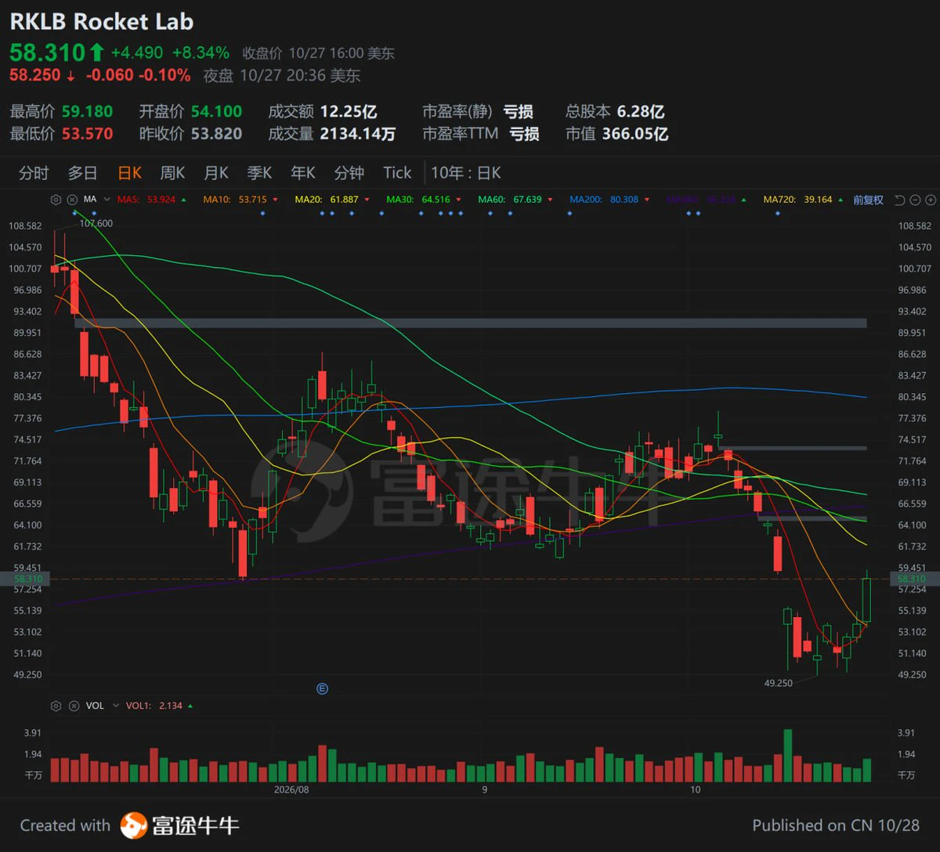Zoom out chart with minus icon
Viewport: 940px width, 852px height.
point(916,200)
